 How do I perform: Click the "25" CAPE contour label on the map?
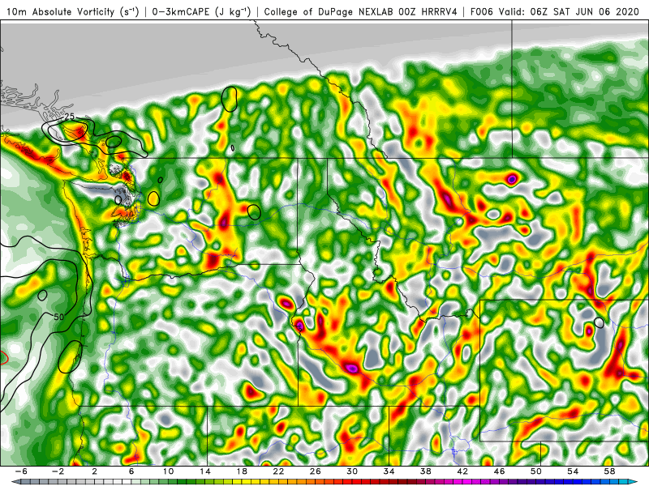pyautogui.click(x=70, y=117)
